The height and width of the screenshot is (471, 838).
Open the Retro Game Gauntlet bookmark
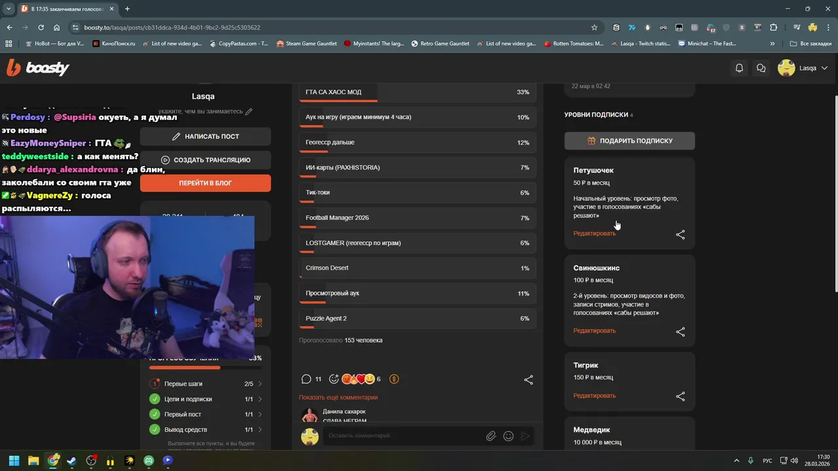441,44
